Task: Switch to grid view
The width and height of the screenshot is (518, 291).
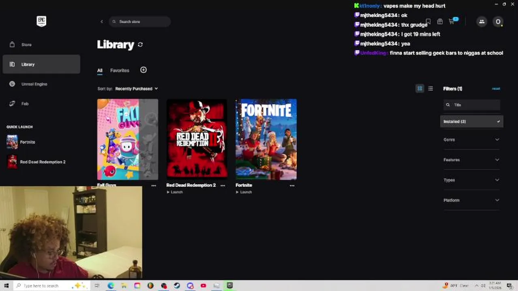Action: (420, 89)
